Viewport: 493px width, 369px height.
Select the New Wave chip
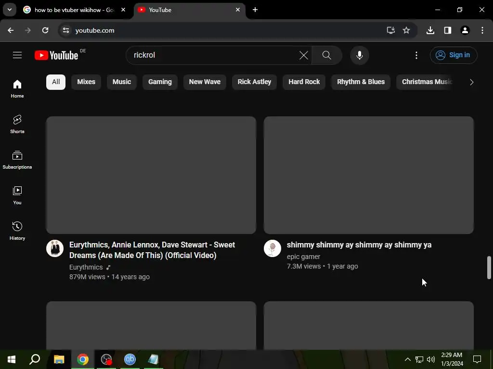pos(205,82)
